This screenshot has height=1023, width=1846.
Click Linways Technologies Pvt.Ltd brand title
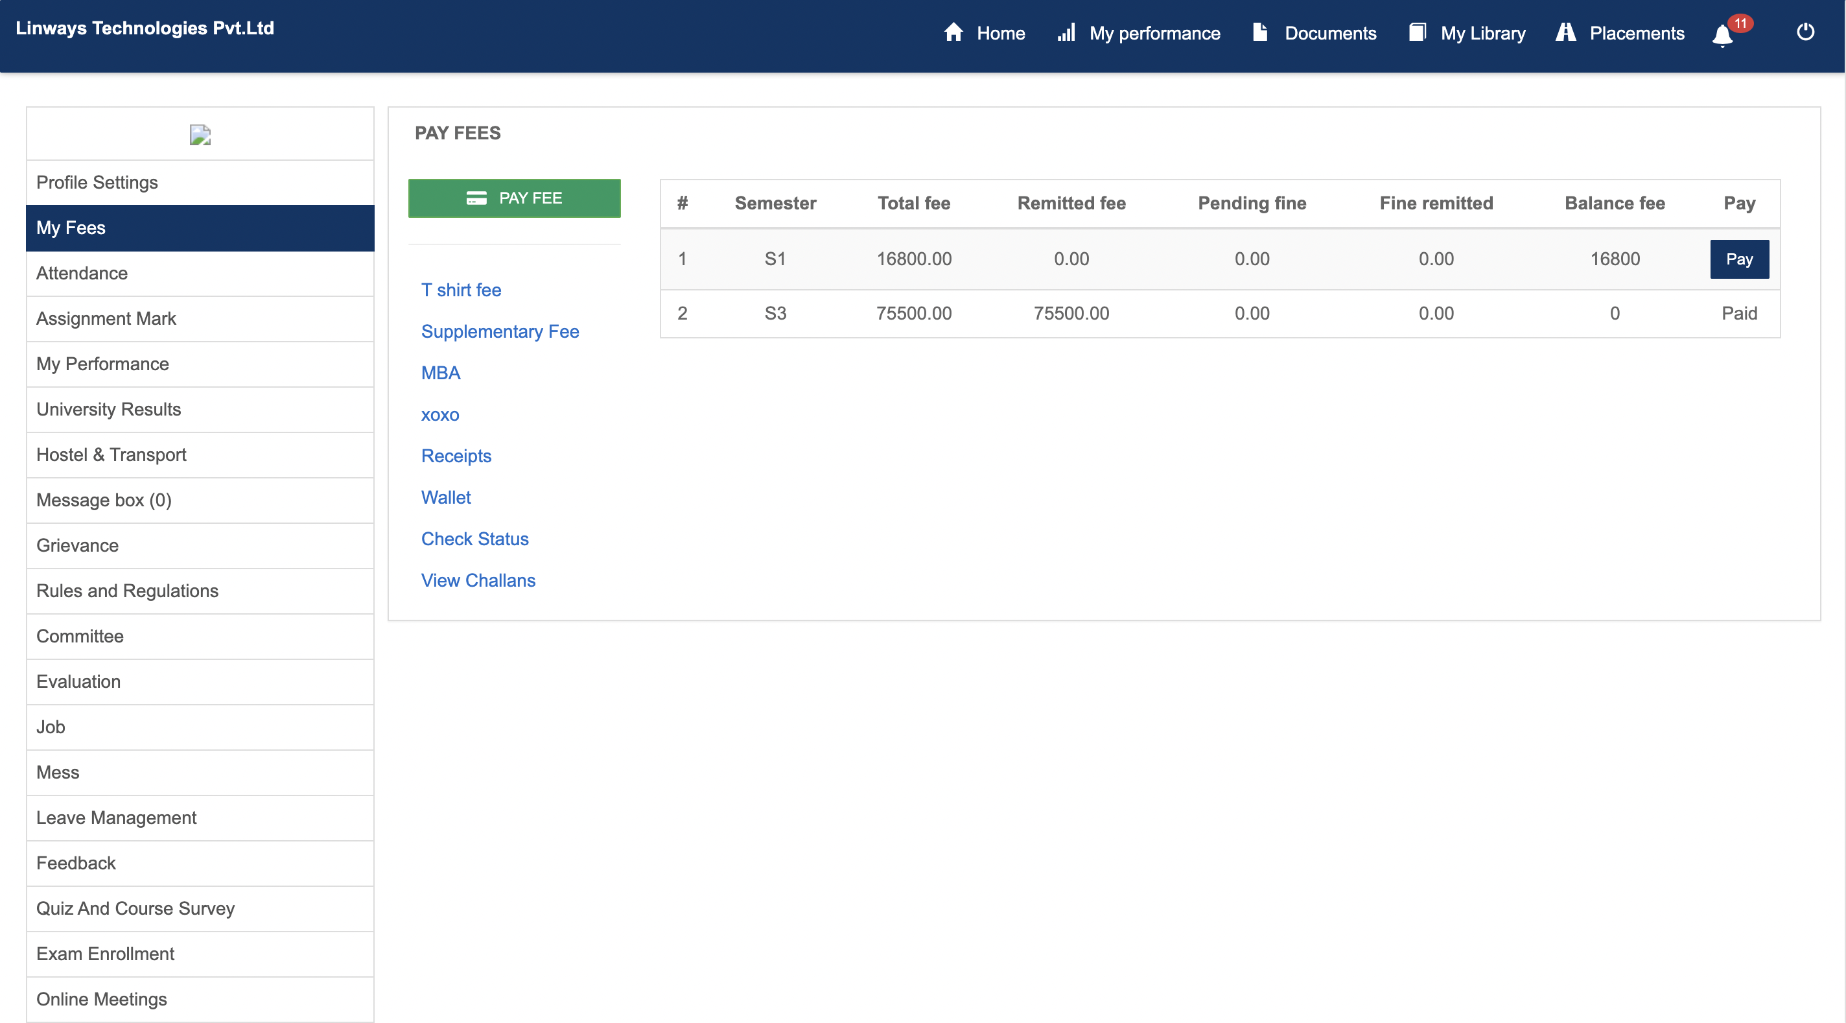point(145,28)
